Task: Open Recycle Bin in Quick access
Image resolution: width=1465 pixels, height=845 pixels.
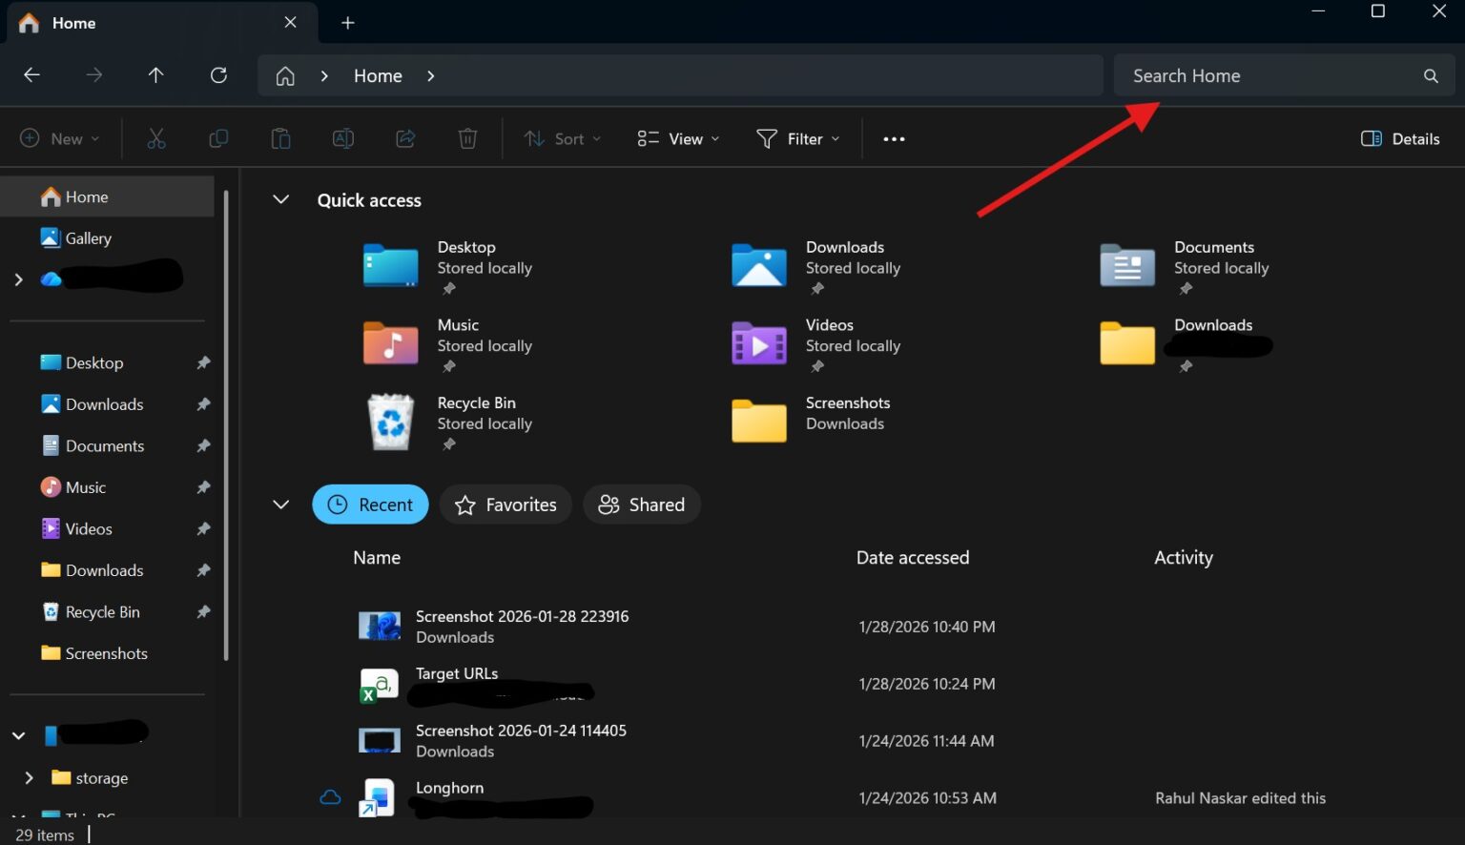Action: (448, 422)
